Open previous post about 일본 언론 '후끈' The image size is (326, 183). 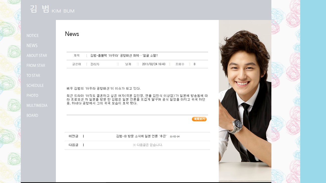pos(142,136)
